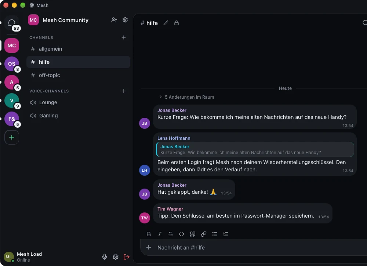367x266 pixels.
Task: Click the quoted Jonas Becker reply preview
Action: [255, 149]
